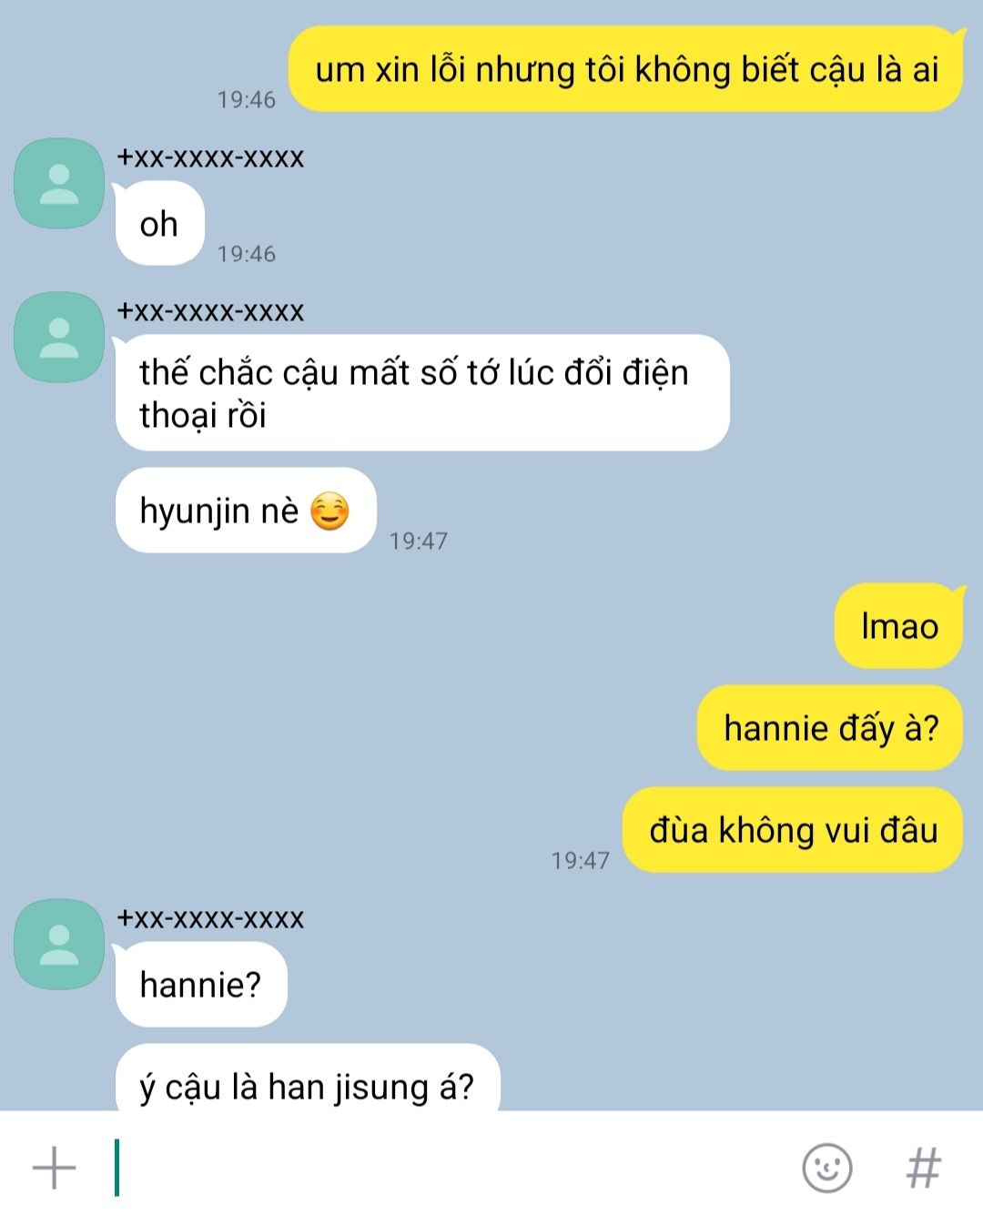This screenshot has width=983, height=1225.
Task: Tap sender number above "hannie?" message
Action: pos(210,918)
